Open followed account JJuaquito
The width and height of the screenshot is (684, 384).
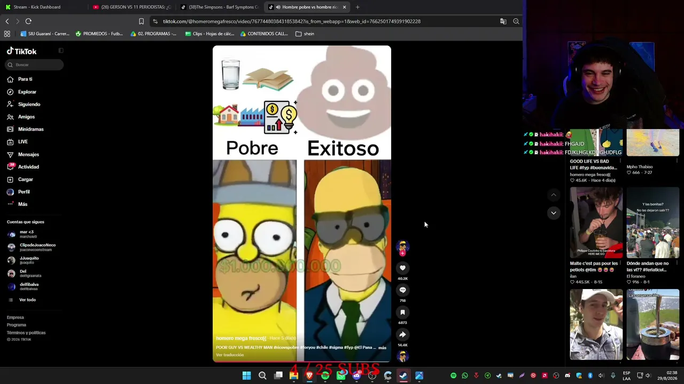pyautogui.click(x=23, y=260)
